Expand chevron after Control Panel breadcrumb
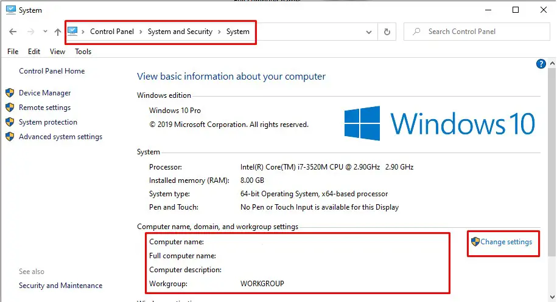Screen dimensions: 557x302 141,32
